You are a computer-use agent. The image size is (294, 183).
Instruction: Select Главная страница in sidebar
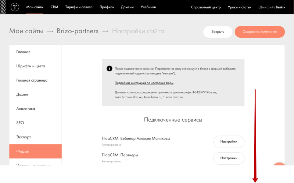coord(35,80)
